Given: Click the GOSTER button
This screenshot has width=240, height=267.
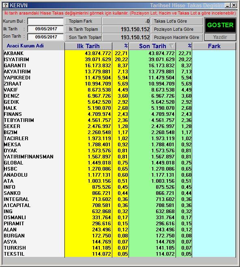Looking at the screenshot, I should (220, 25).
